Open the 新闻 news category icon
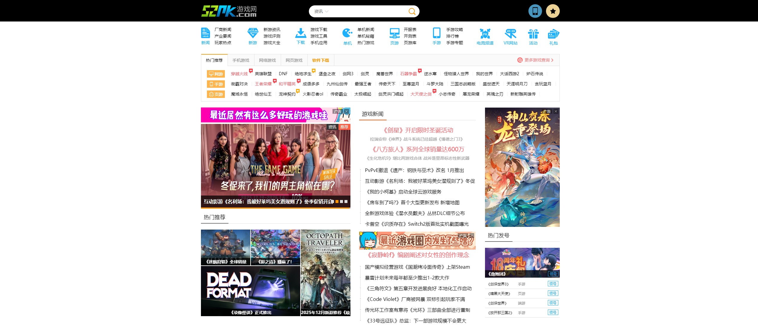This screenshot has height=326, width=758. (x=205, y=33)
